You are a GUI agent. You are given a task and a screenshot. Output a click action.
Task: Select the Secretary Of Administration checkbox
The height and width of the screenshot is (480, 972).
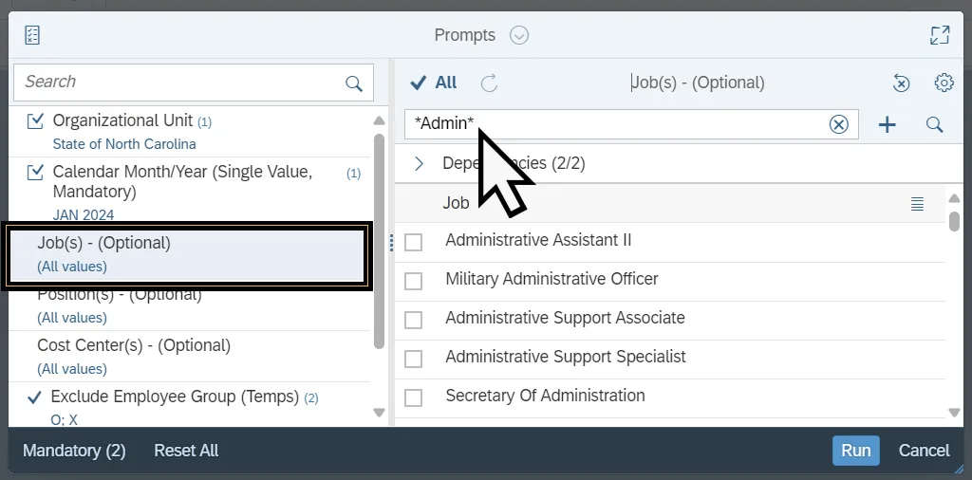coord(413,397)
